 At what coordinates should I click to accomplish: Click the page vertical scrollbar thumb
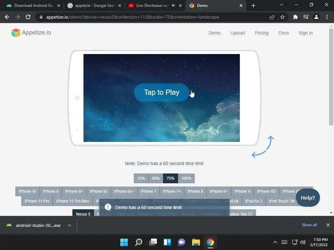(x=331, y=76)
